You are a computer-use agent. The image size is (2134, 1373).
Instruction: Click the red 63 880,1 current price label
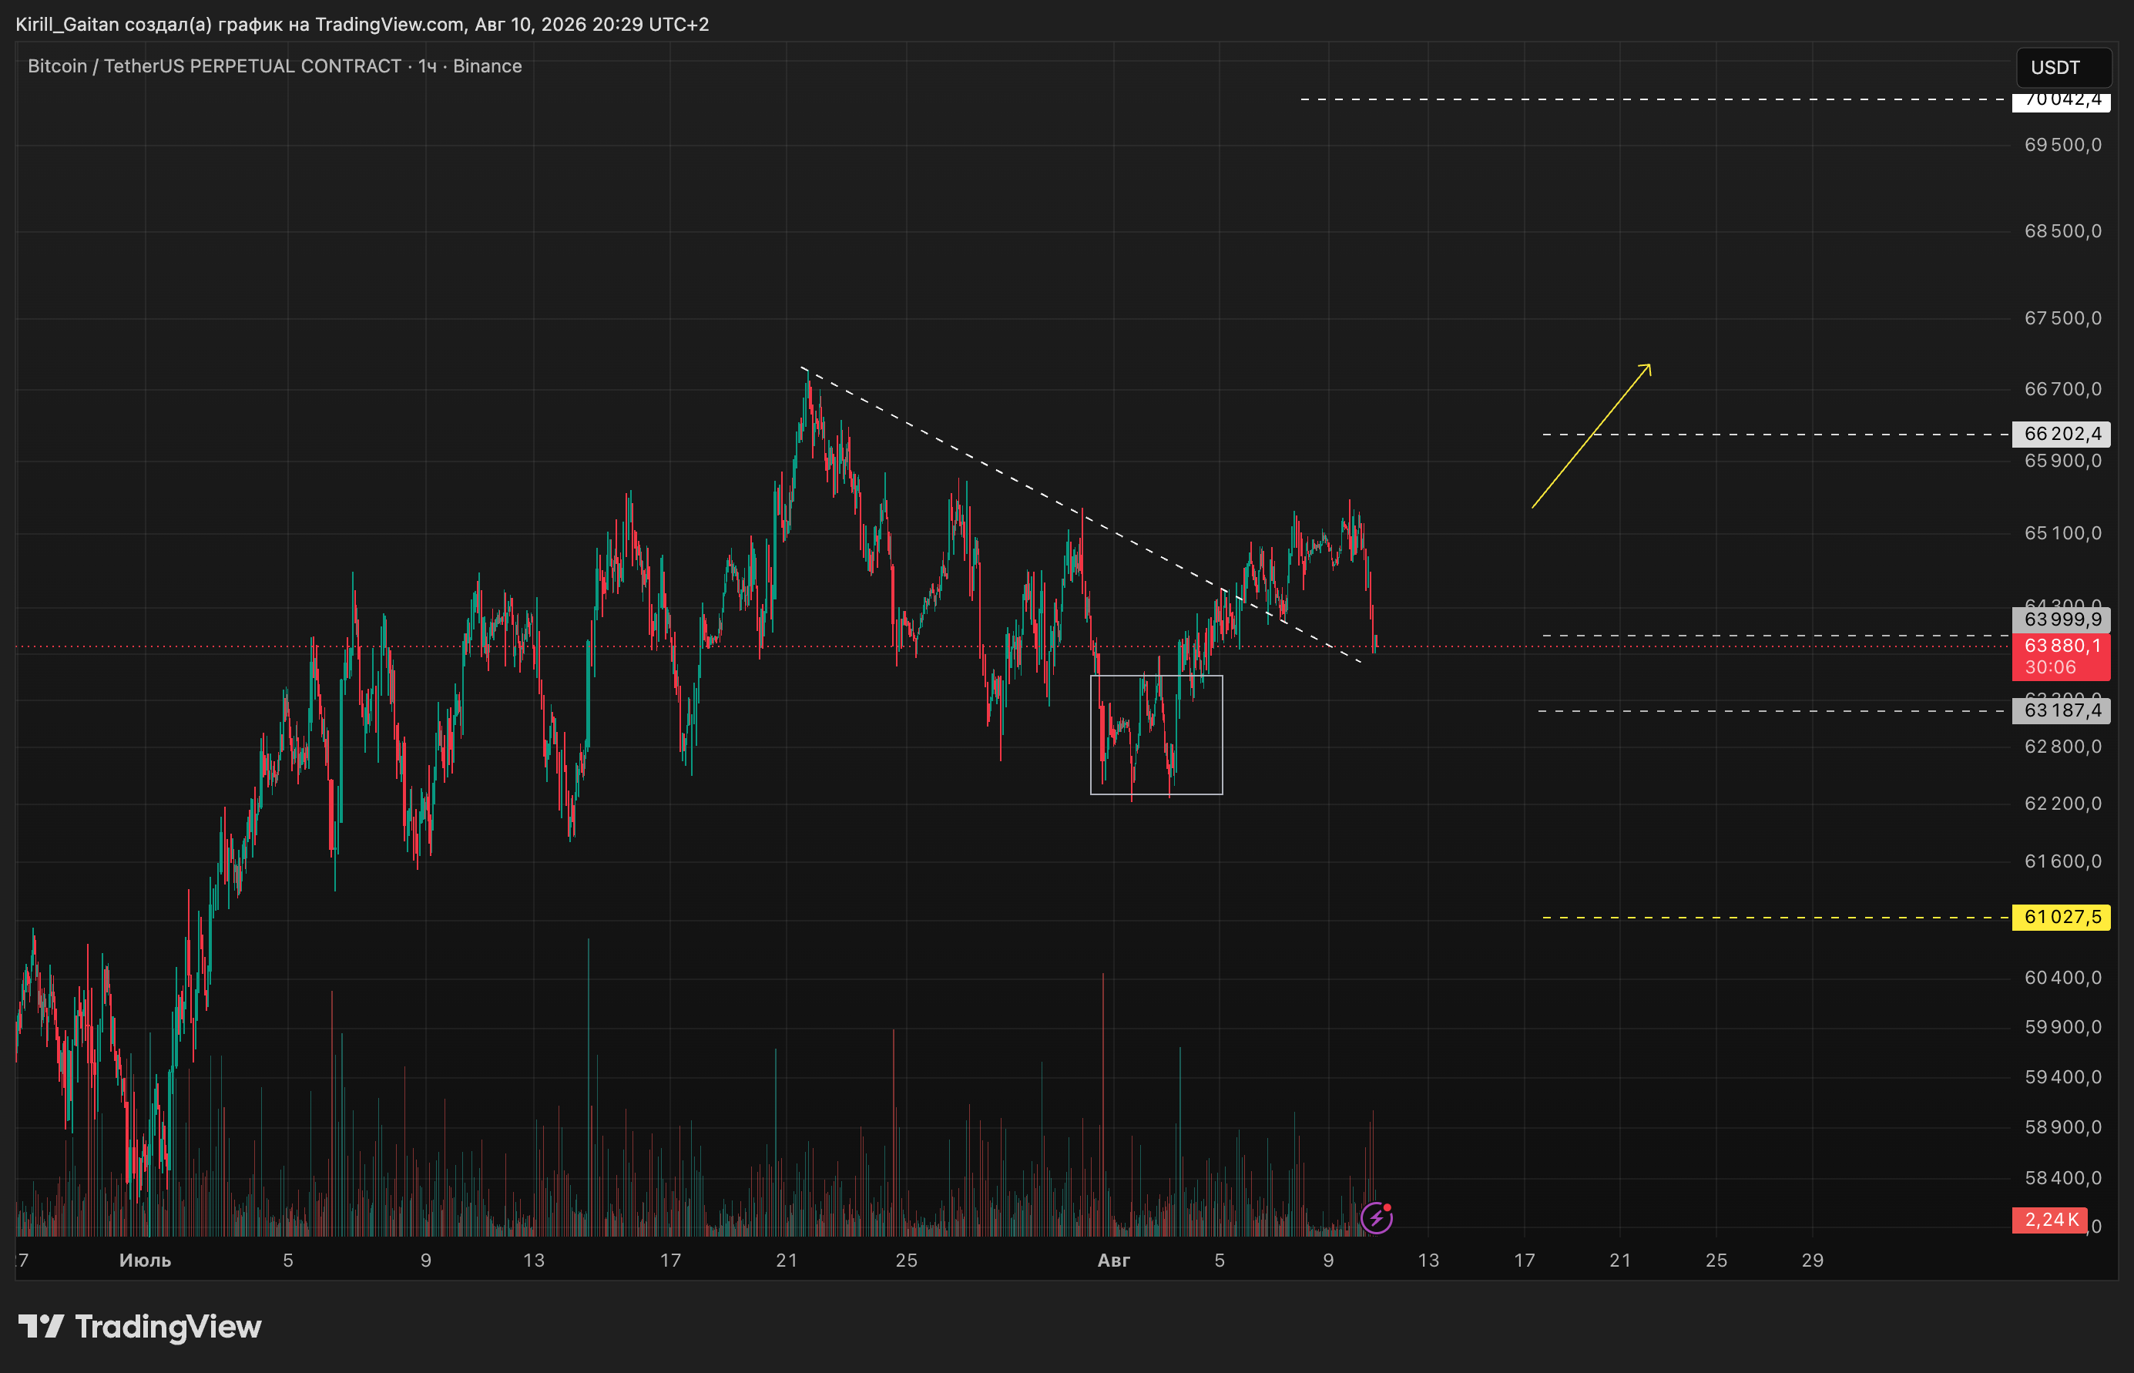[2061, 646]
